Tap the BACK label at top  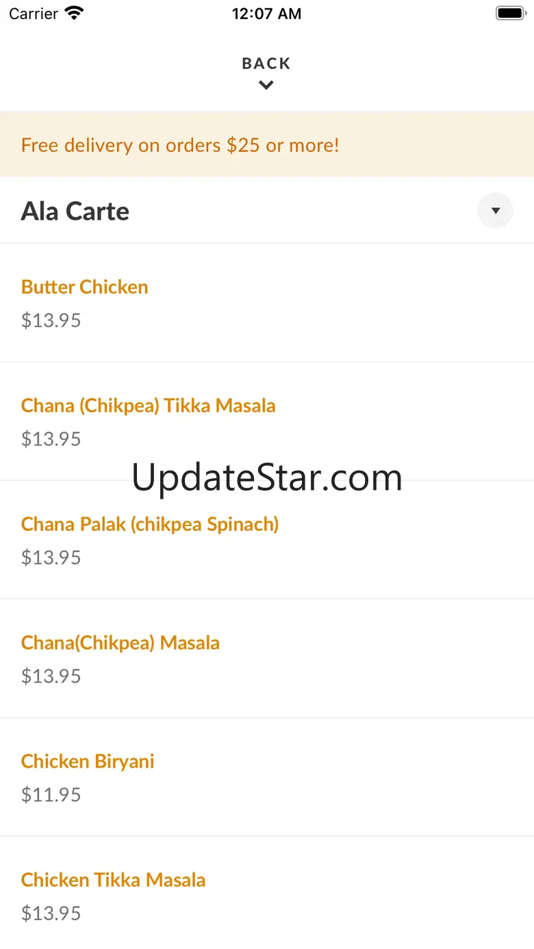(x=266, y=64)
